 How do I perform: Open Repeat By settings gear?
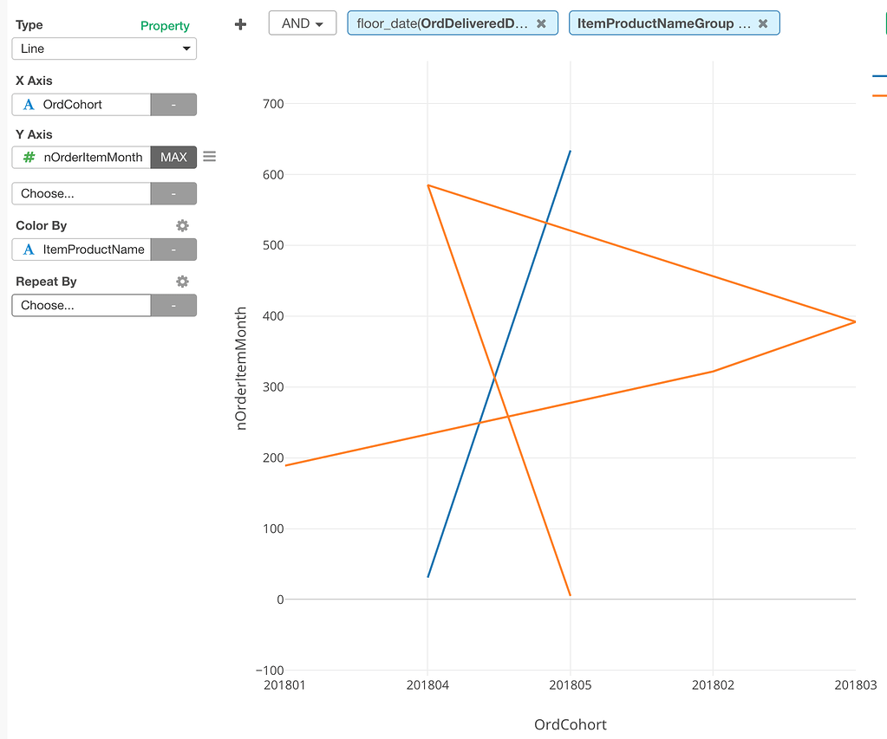pos(182,282)
